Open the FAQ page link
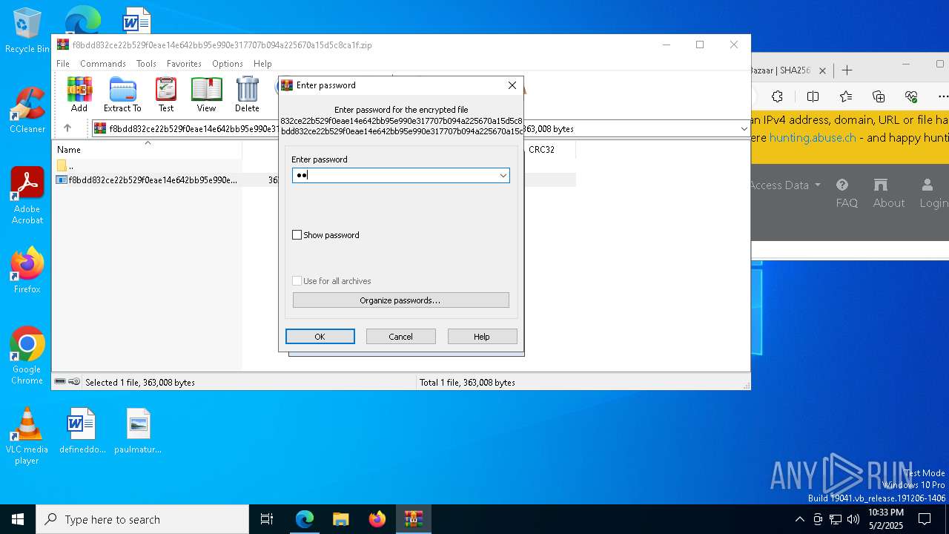This screenshot has width=949, height=534. 847,194
